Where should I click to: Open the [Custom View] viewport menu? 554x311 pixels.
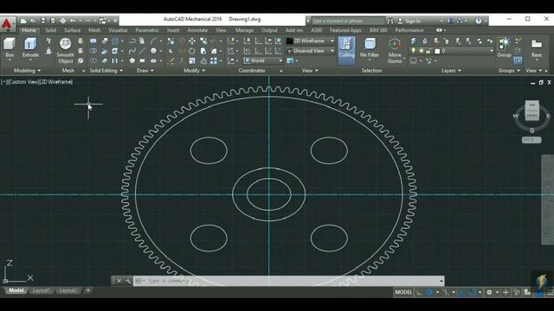click(x=23, y=82)
